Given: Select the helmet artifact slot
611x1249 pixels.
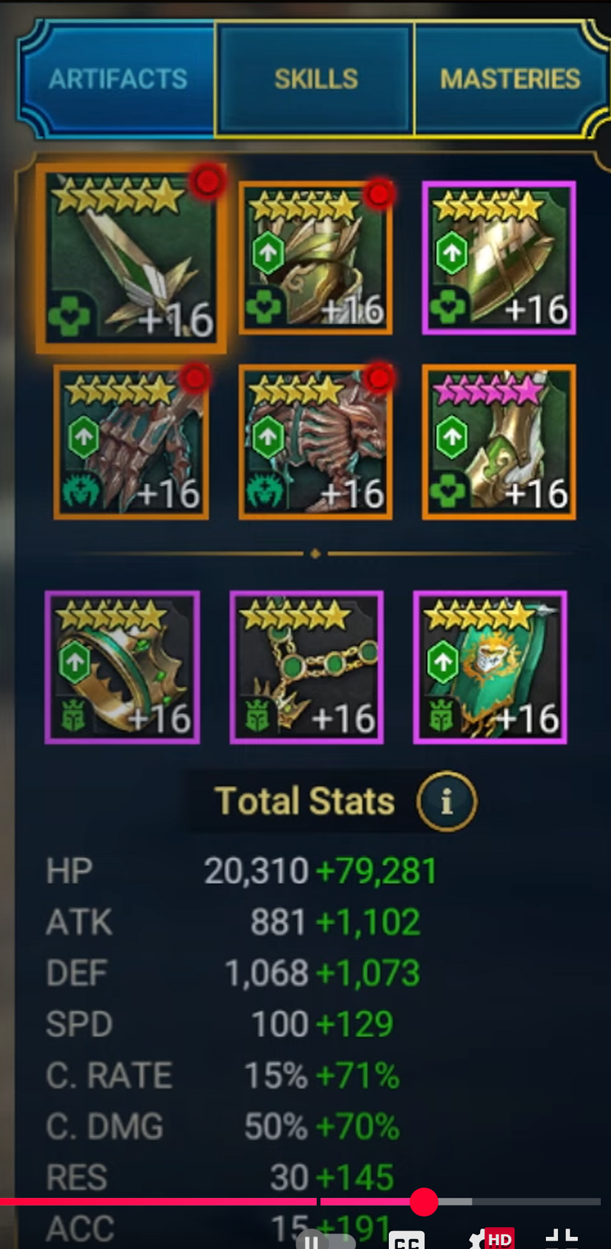Looking at the screenshot, I should (x=315, y=258).
